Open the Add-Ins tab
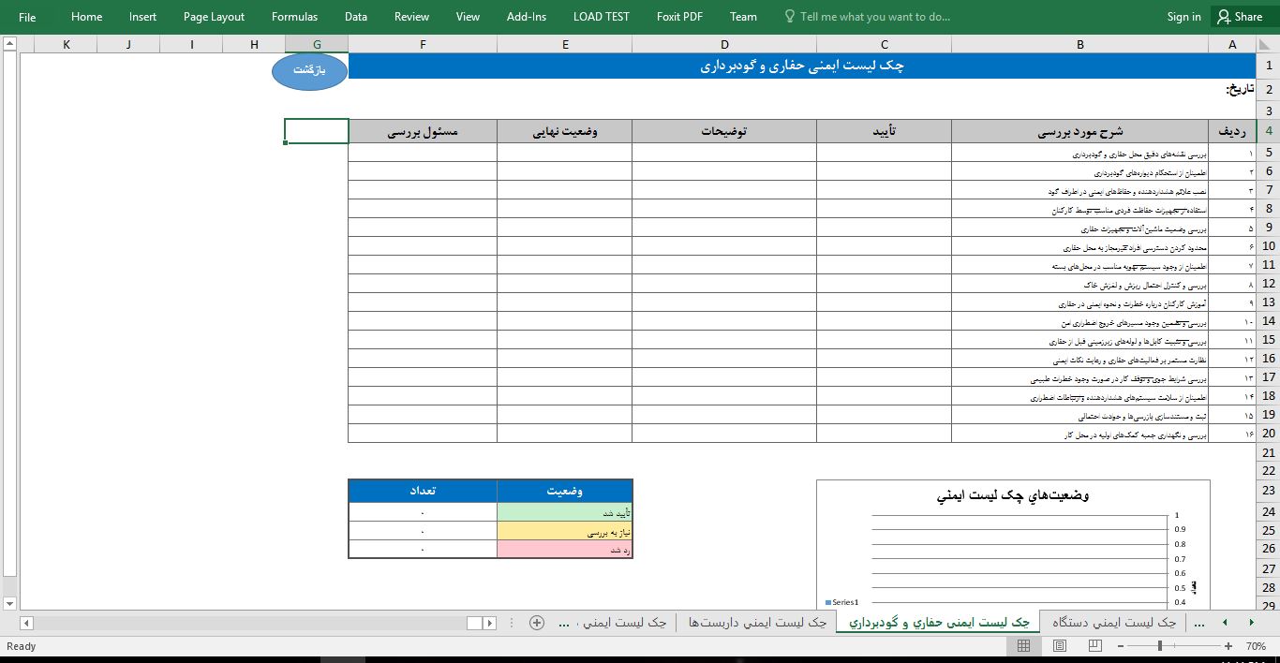This screenshot has height=663, width=1280. click(527, 17)
